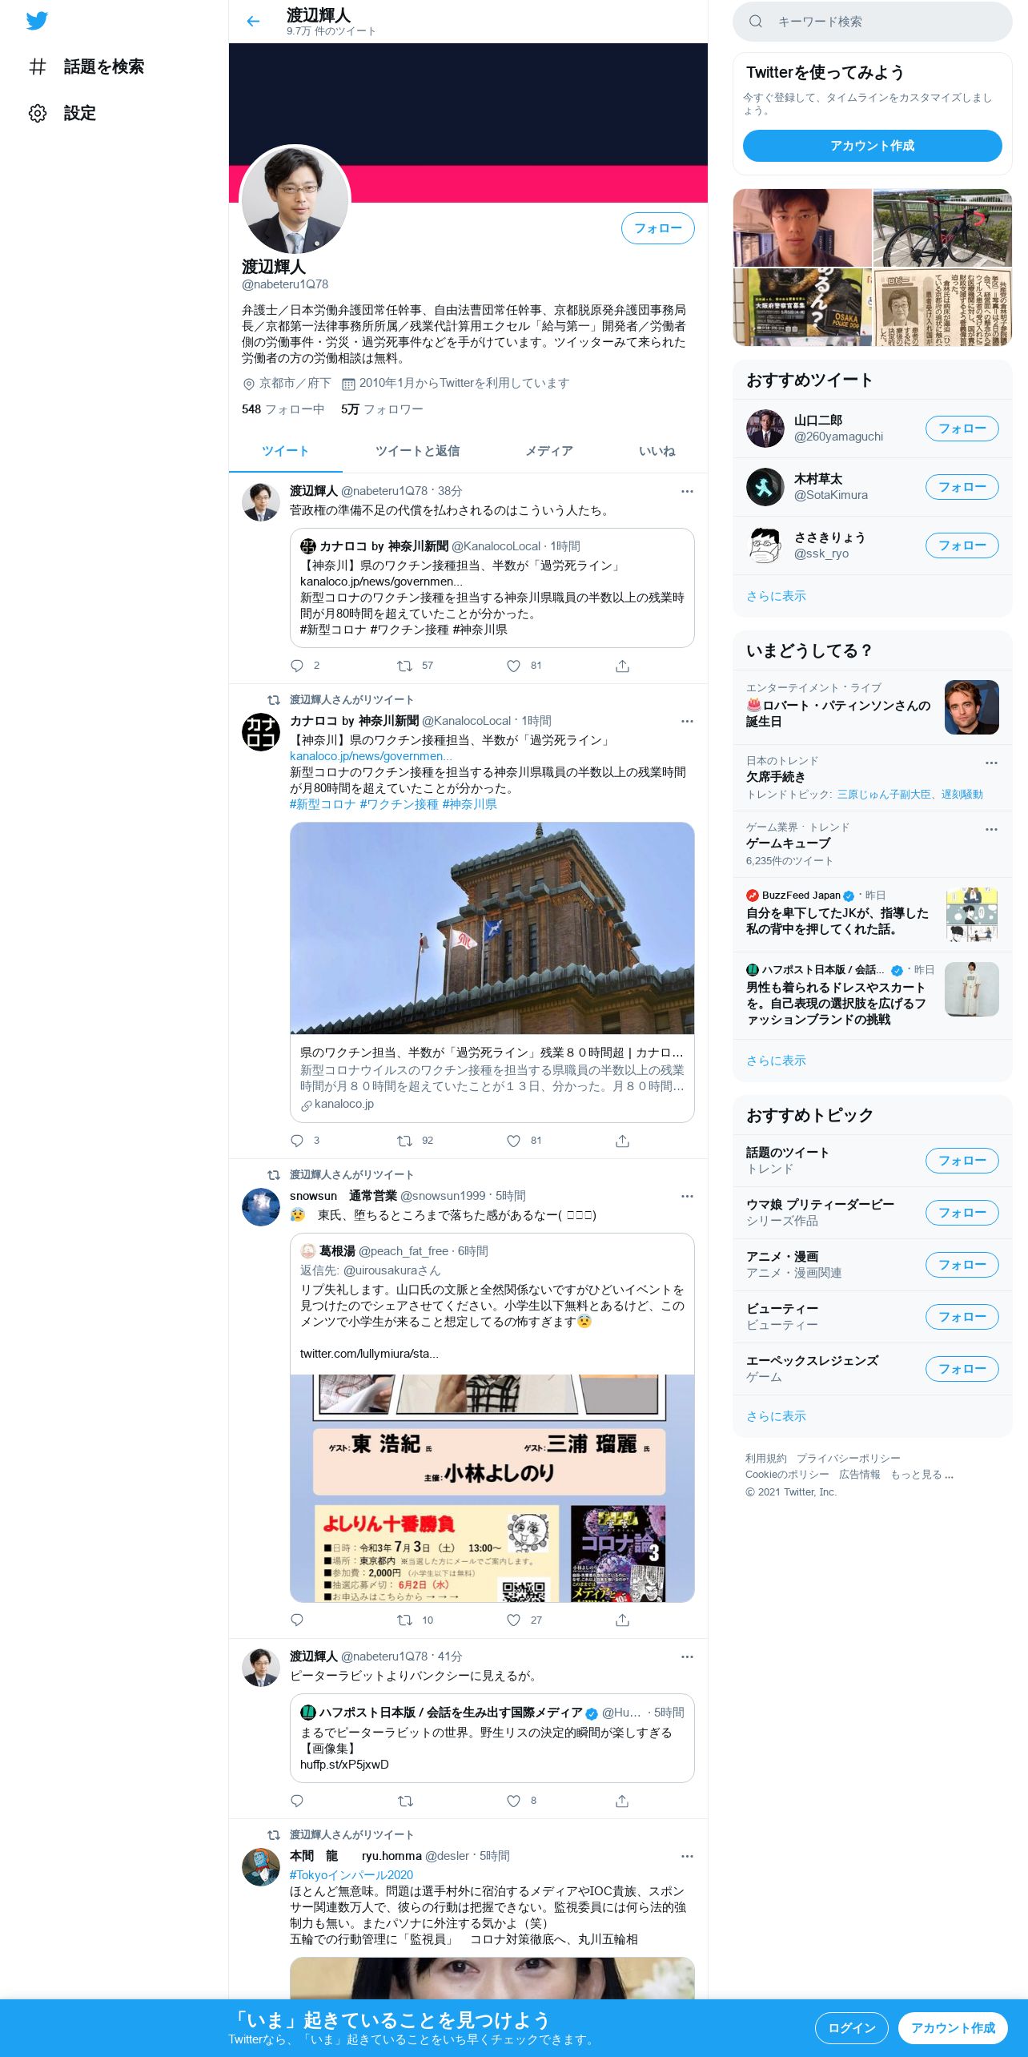This screenshot has width=1028, height=2057.
Task: Like the ピーターラビット tweet showing 8
Action: point(513,1801)
